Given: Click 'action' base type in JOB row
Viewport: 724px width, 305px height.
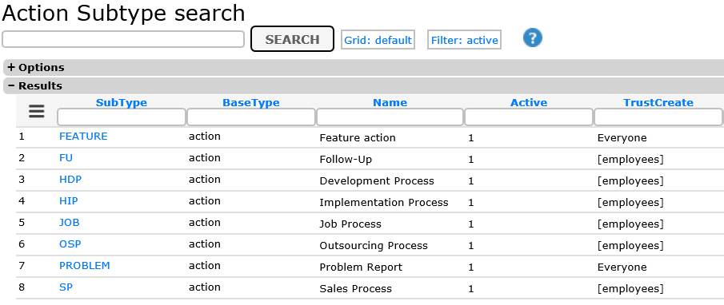Looking at the screenshot, I should click(x=205, y=223).
